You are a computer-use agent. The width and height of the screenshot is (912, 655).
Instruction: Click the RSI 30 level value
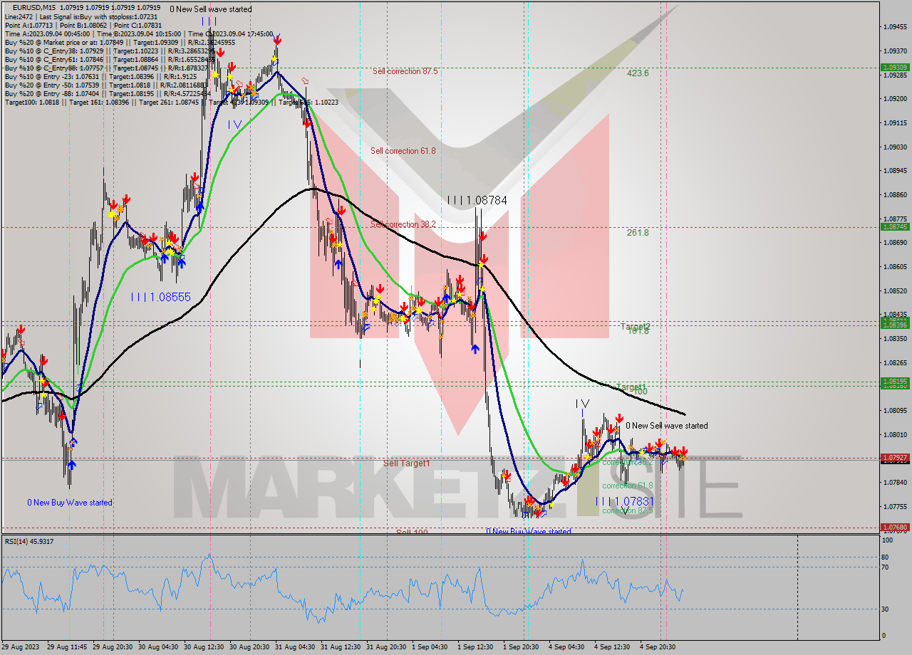point(884,609)
